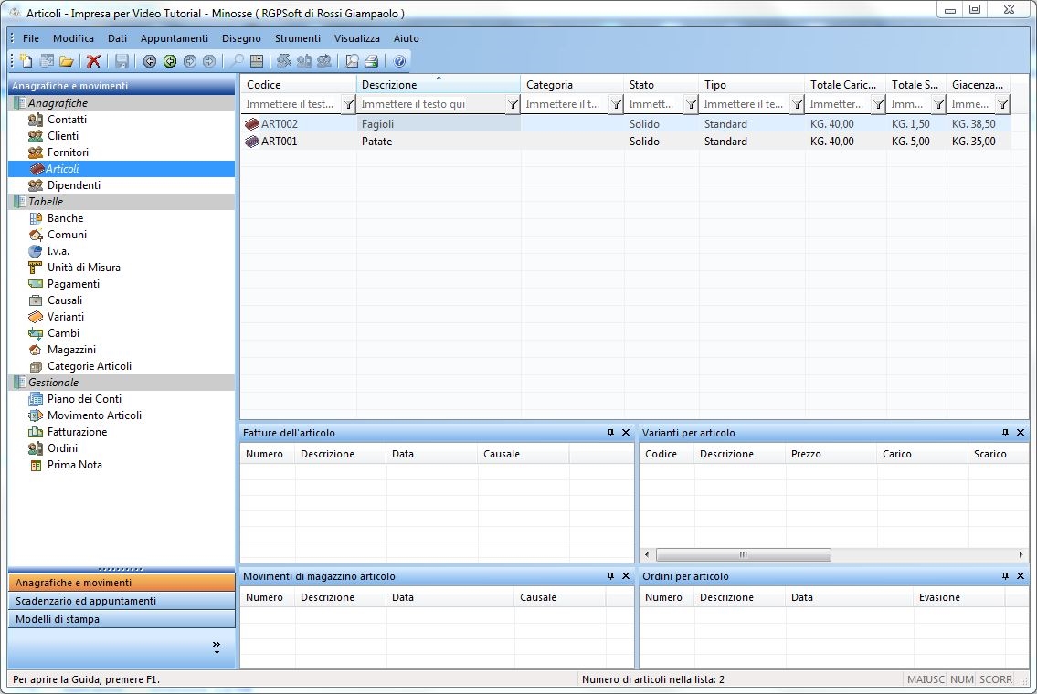Close the Fatture dell'articolo panel

pyautogui.click(x=626, y=433)
